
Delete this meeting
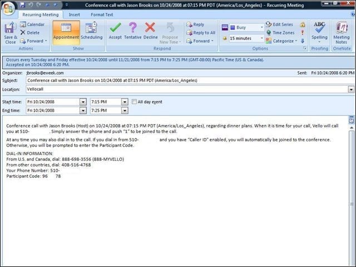point(30,33)
